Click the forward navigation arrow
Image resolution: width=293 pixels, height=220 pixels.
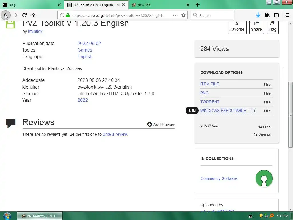(x=15, y=15)
